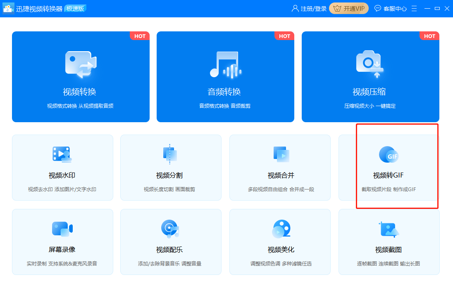Open the hamburger menu in title bar
The height and width of the screenshot is (296, 453).
click(414, 8)
